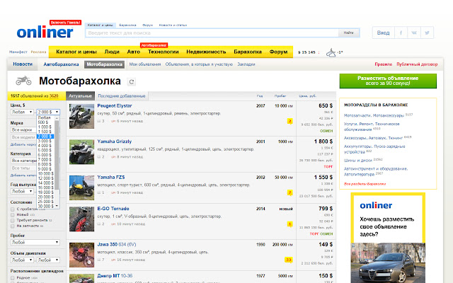
Task: Open the 'Форум' yellow menu item
Action: [278, 52]
